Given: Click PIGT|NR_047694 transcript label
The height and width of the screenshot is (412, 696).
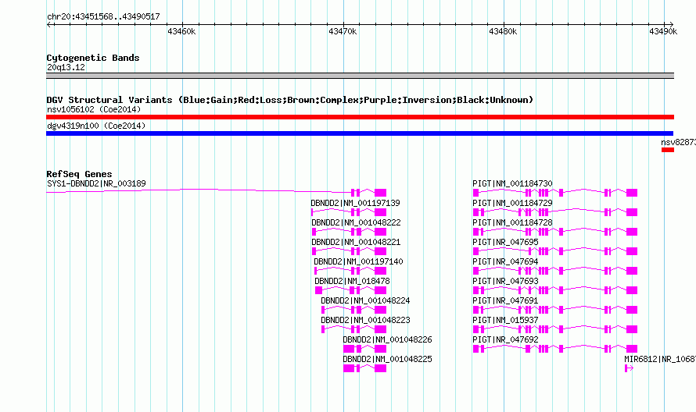Looking at the screenshot, I should point(505,261).
